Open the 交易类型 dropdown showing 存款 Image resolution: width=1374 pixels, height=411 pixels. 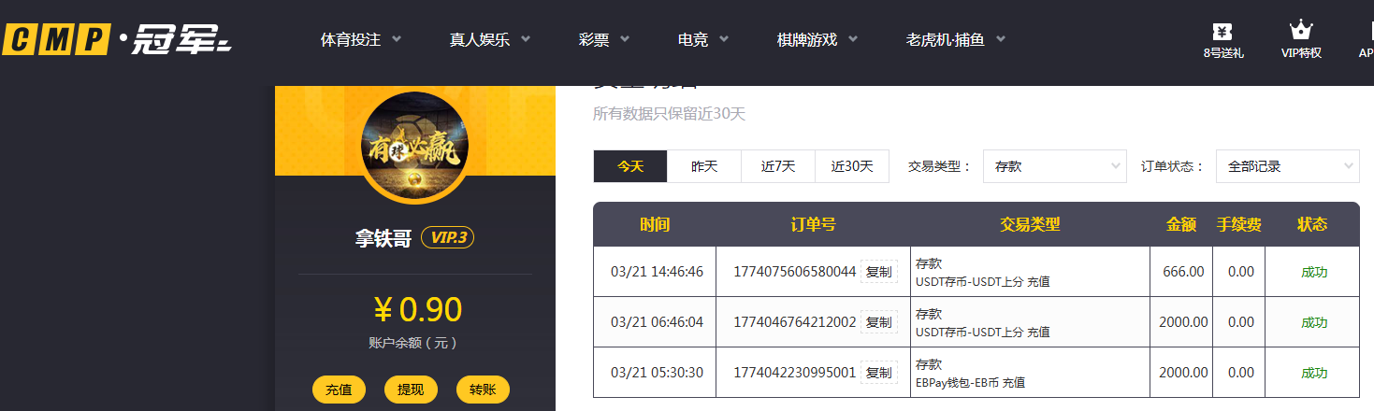tap(1054, 166)
